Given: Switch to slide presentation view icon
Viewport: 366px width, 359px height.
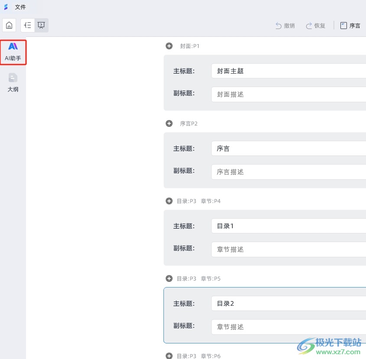Looking at the screenshot, I should click(x=41, y=25).
